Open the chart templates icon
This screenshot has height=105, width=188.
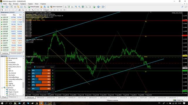point(103,7)
